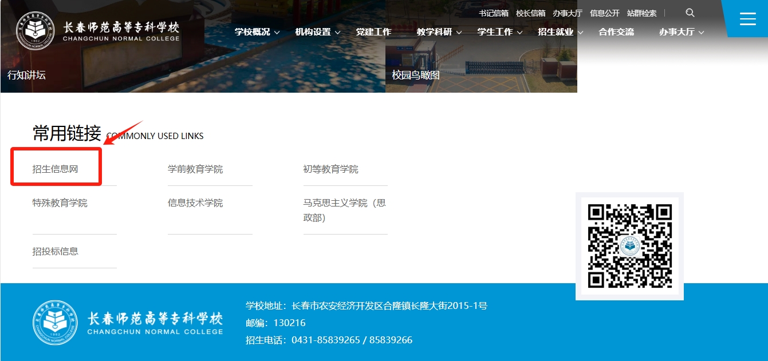Expand the 教学科研 navigation menu

pyautogui.click(x=439, y=32)
